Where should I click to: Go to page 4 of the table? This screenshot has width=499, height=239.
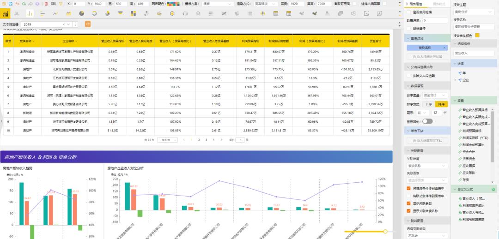click(x=213, y=140)
